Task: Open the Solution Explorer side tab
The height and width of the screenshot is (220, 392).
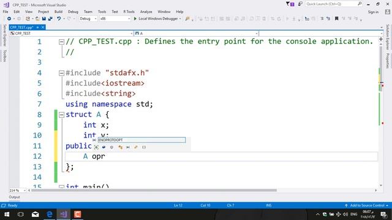Action: point(388,37)
